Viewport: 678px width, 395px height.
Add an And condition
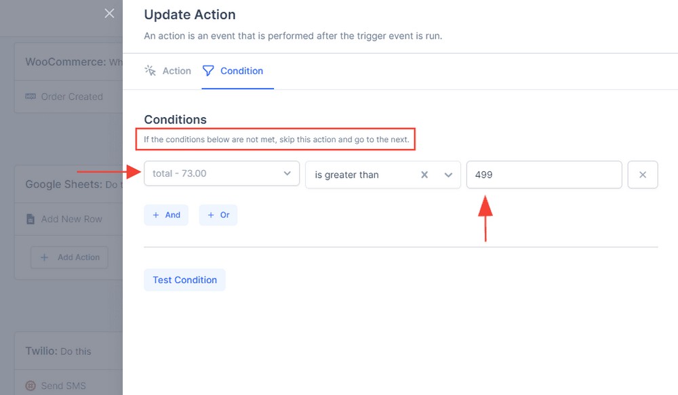click(x=166, y=215)
